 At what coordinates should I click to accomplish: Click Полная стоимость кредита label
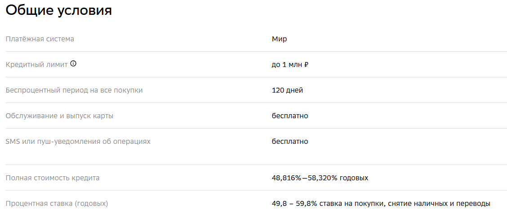click(53, 178)
